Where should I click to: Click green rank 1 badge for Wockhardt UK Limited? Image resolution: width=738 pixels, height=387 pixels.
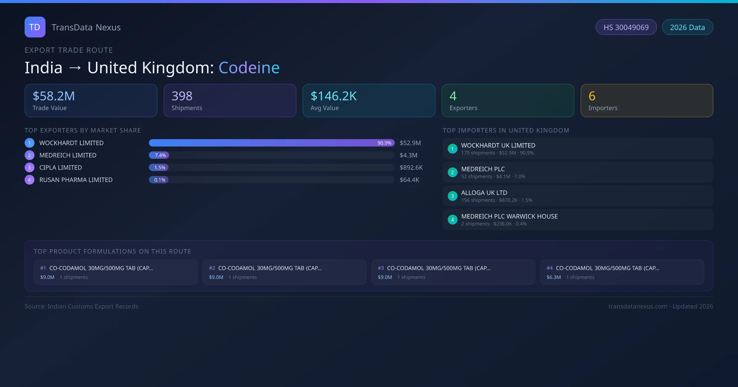[452, 149]
